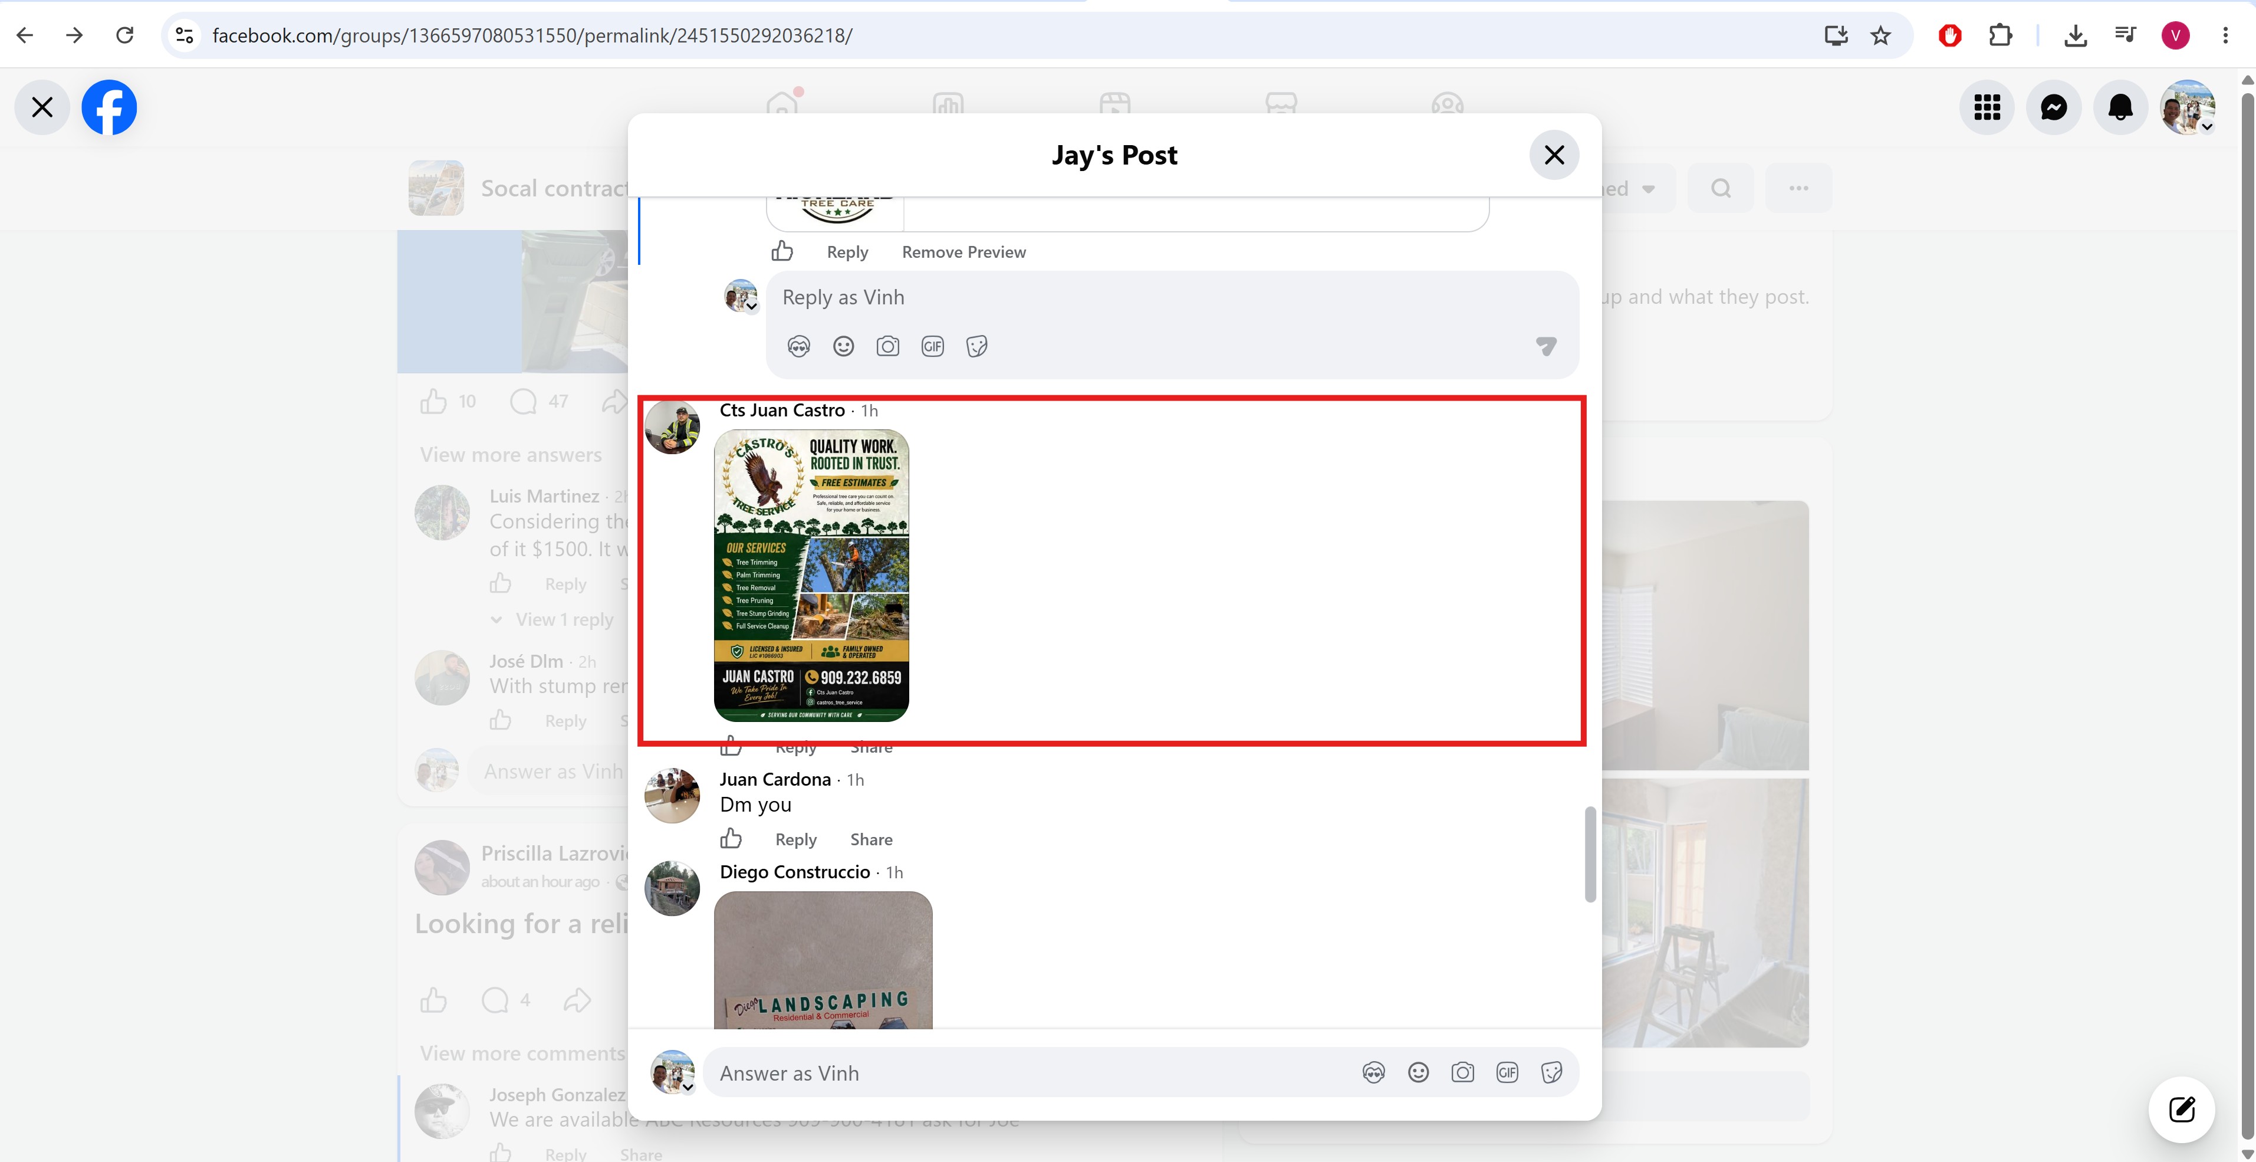This screenshot has width=2256, height=1162.
Task: Add a sticker in the dialog's Answer as Vinh bar
Action: pyautogui.click(x=1552, y=1072)
